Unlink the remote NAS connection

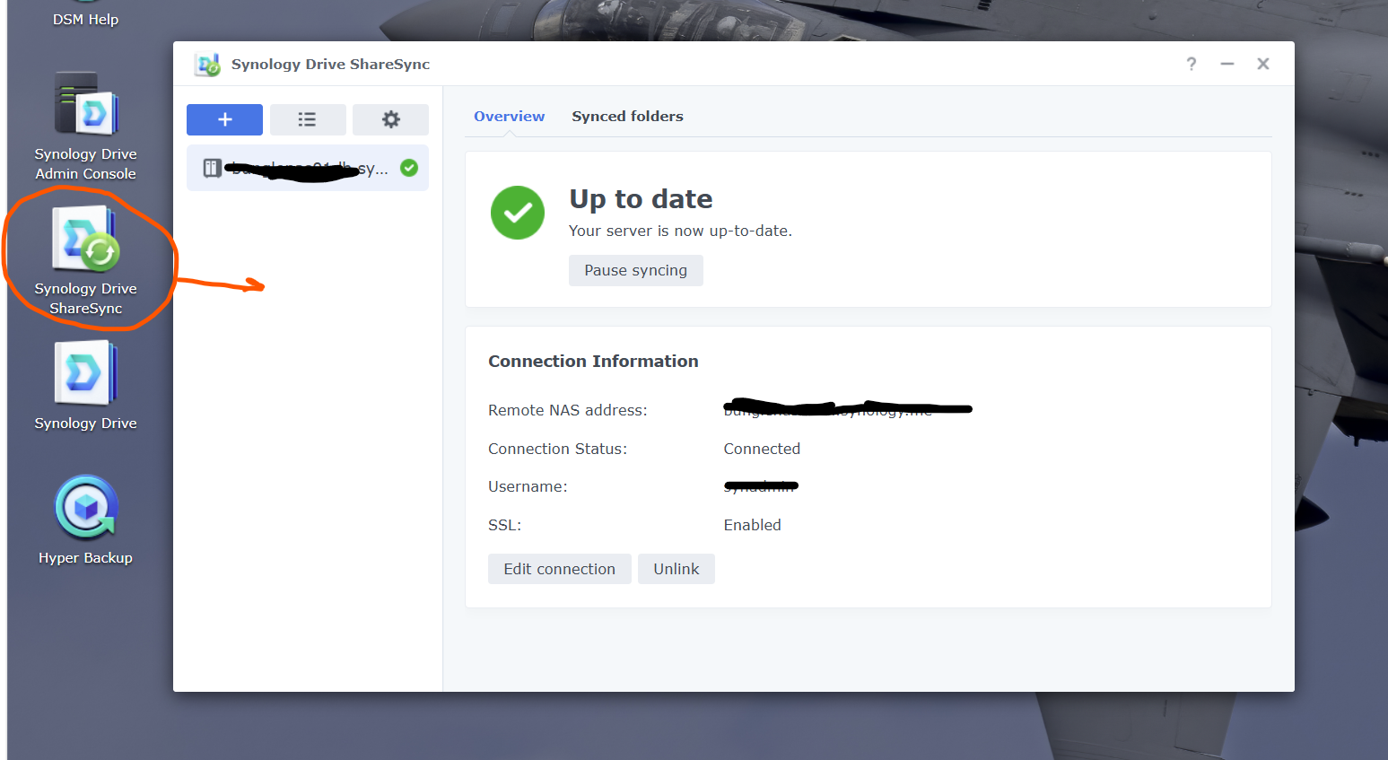pyautogui.click(x=677, y=569)
